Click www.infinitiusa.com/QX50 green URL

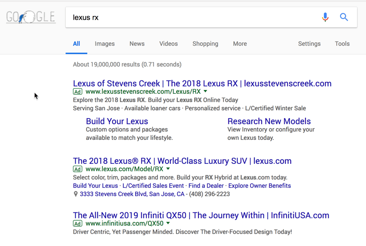pyautogui.click(x=125, y=223)
